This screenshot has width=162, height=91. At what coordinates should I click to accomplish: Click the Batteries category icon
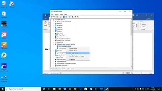point(56,24)
